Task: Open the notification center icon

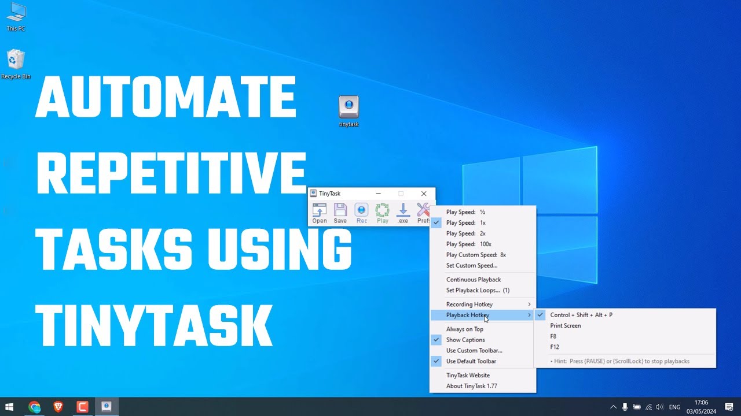Action: (x=729, y=407)
